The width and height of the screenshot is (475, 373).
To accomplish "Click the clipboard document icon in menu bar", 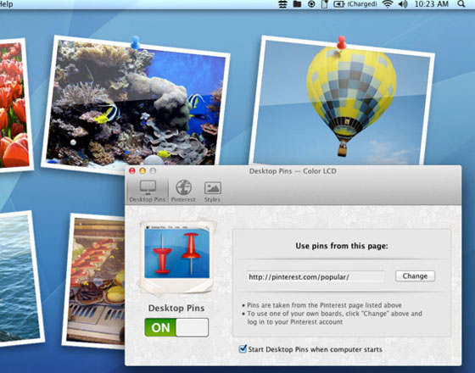I will pos(324,4).
